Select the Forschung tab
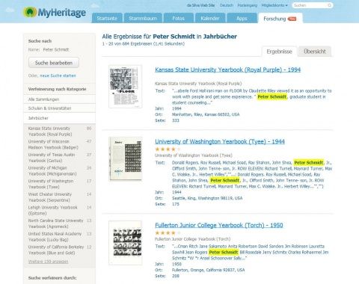Screen dimensions: 359x284 [x=280, y=19]
